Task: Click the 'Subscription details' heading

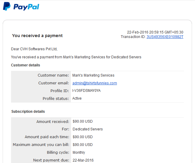Action: 28,112
